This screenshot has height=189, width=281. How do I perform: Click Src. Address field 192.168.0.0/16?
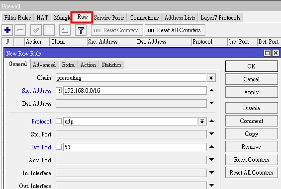(135, 91)
